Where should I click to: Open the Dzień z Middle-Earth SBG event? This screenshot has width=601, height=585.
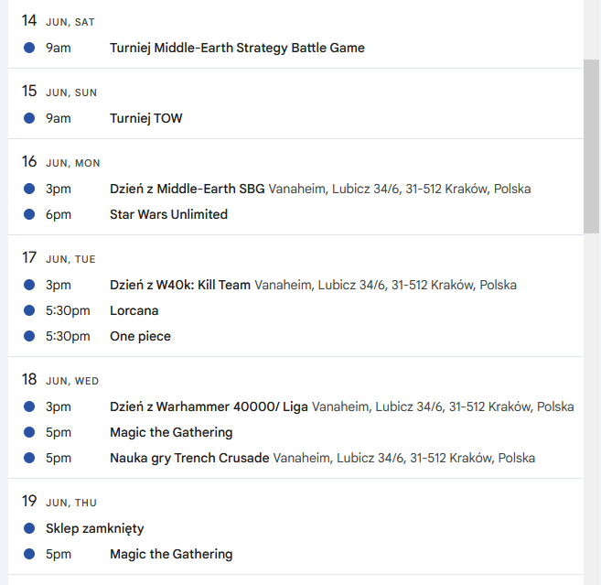pyautogui.click(x=187, y=189)
